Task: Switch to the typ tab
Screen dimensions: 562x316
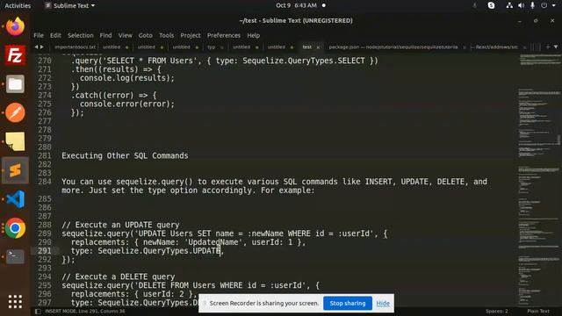Action: tap(212, 47)
